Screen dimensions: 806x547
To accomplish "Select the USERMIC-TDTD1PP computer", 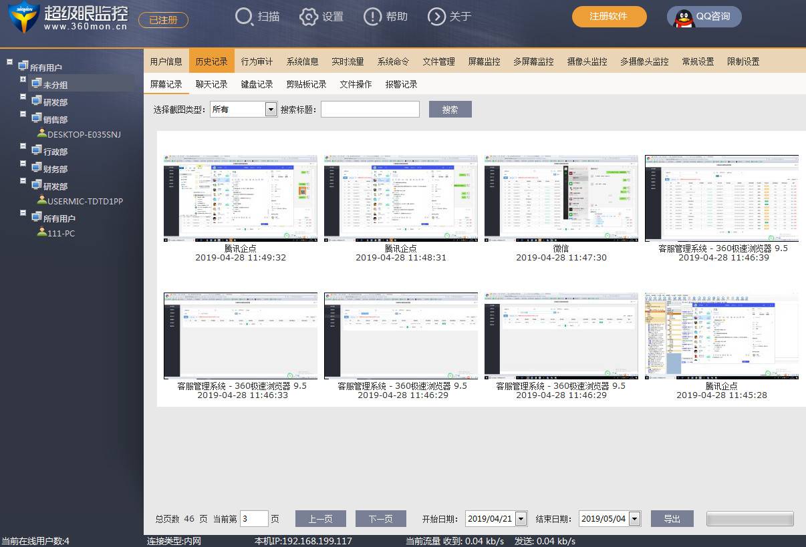I will coord(86,201).
